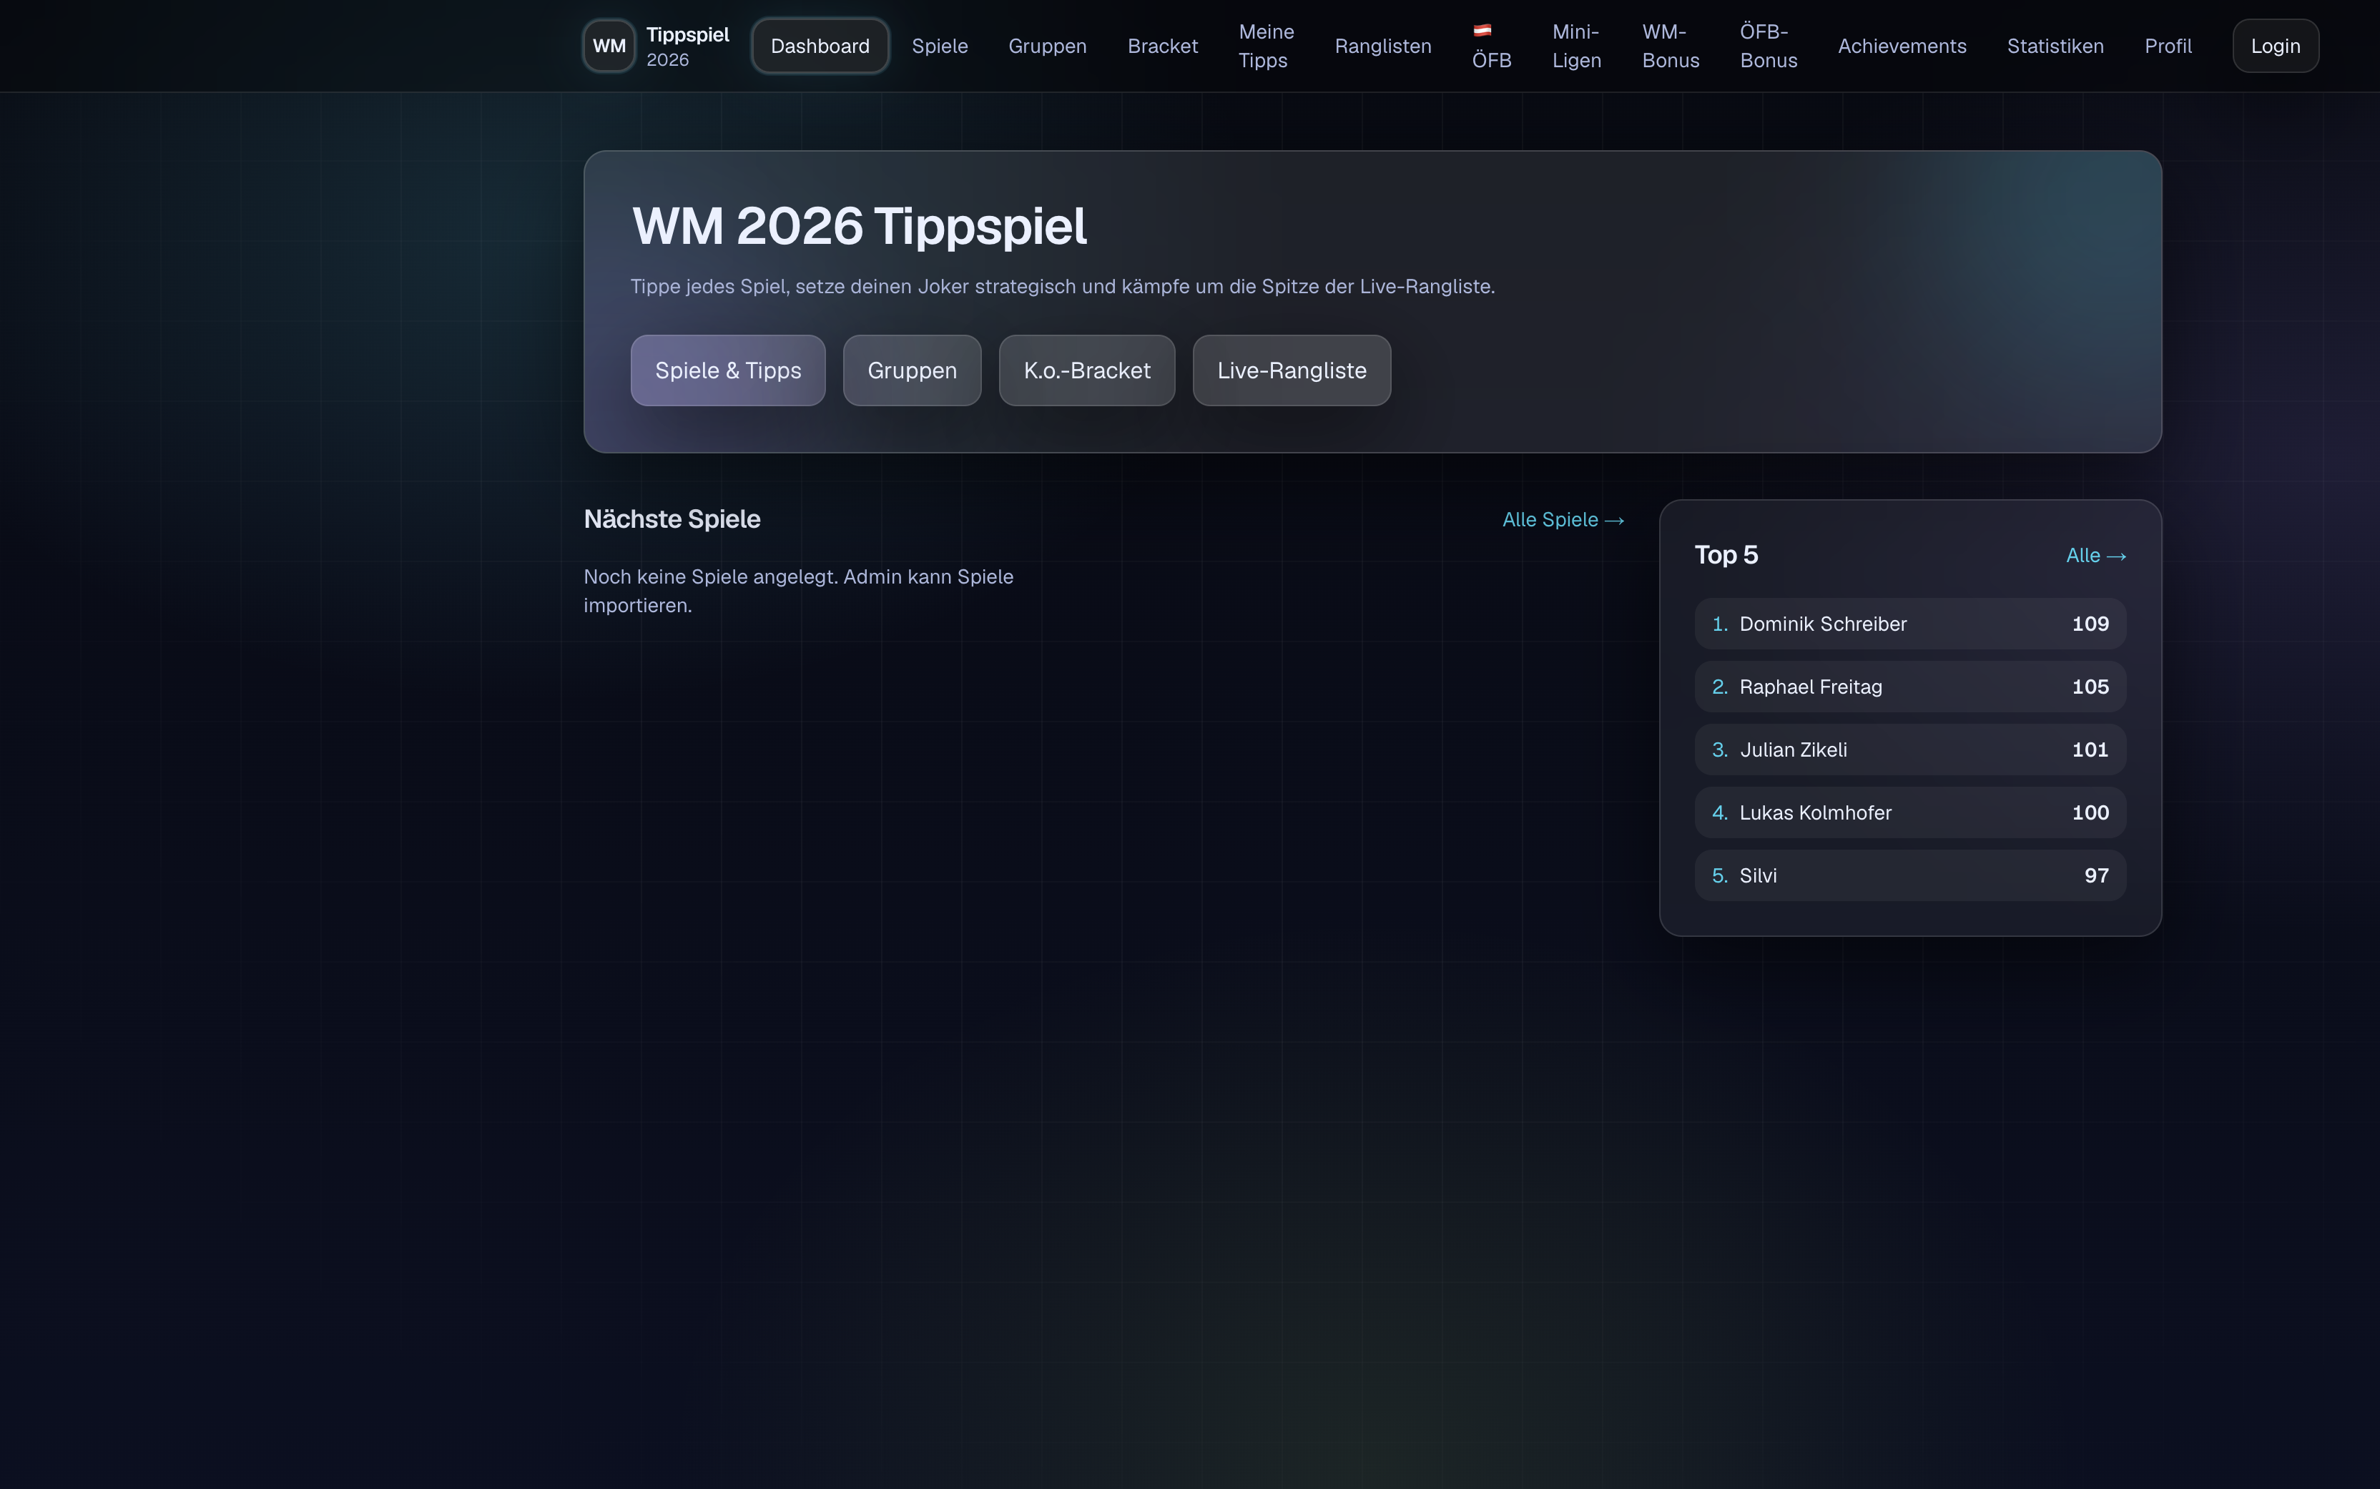Open the K.o.-Bracket button
The height and width of the screenshot is (1489, 2380).
(x=1087, y=370)
